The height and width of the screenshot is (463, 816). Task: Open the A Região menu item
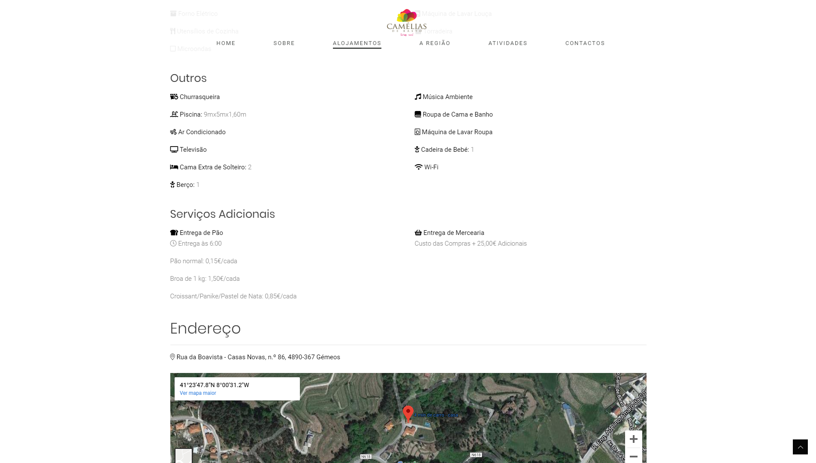435,43
